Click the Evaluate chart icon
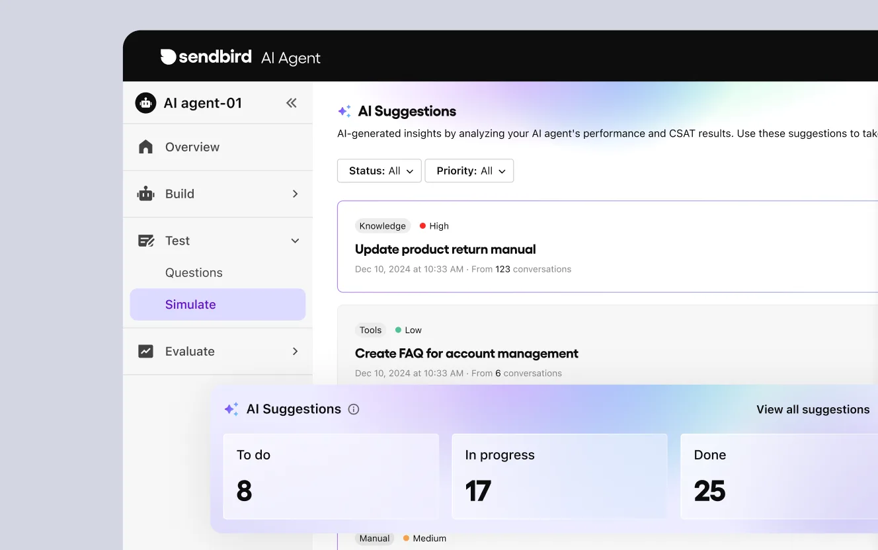Image resolution: width=878 pixels, height=550 pixels. tap(145, 351)
